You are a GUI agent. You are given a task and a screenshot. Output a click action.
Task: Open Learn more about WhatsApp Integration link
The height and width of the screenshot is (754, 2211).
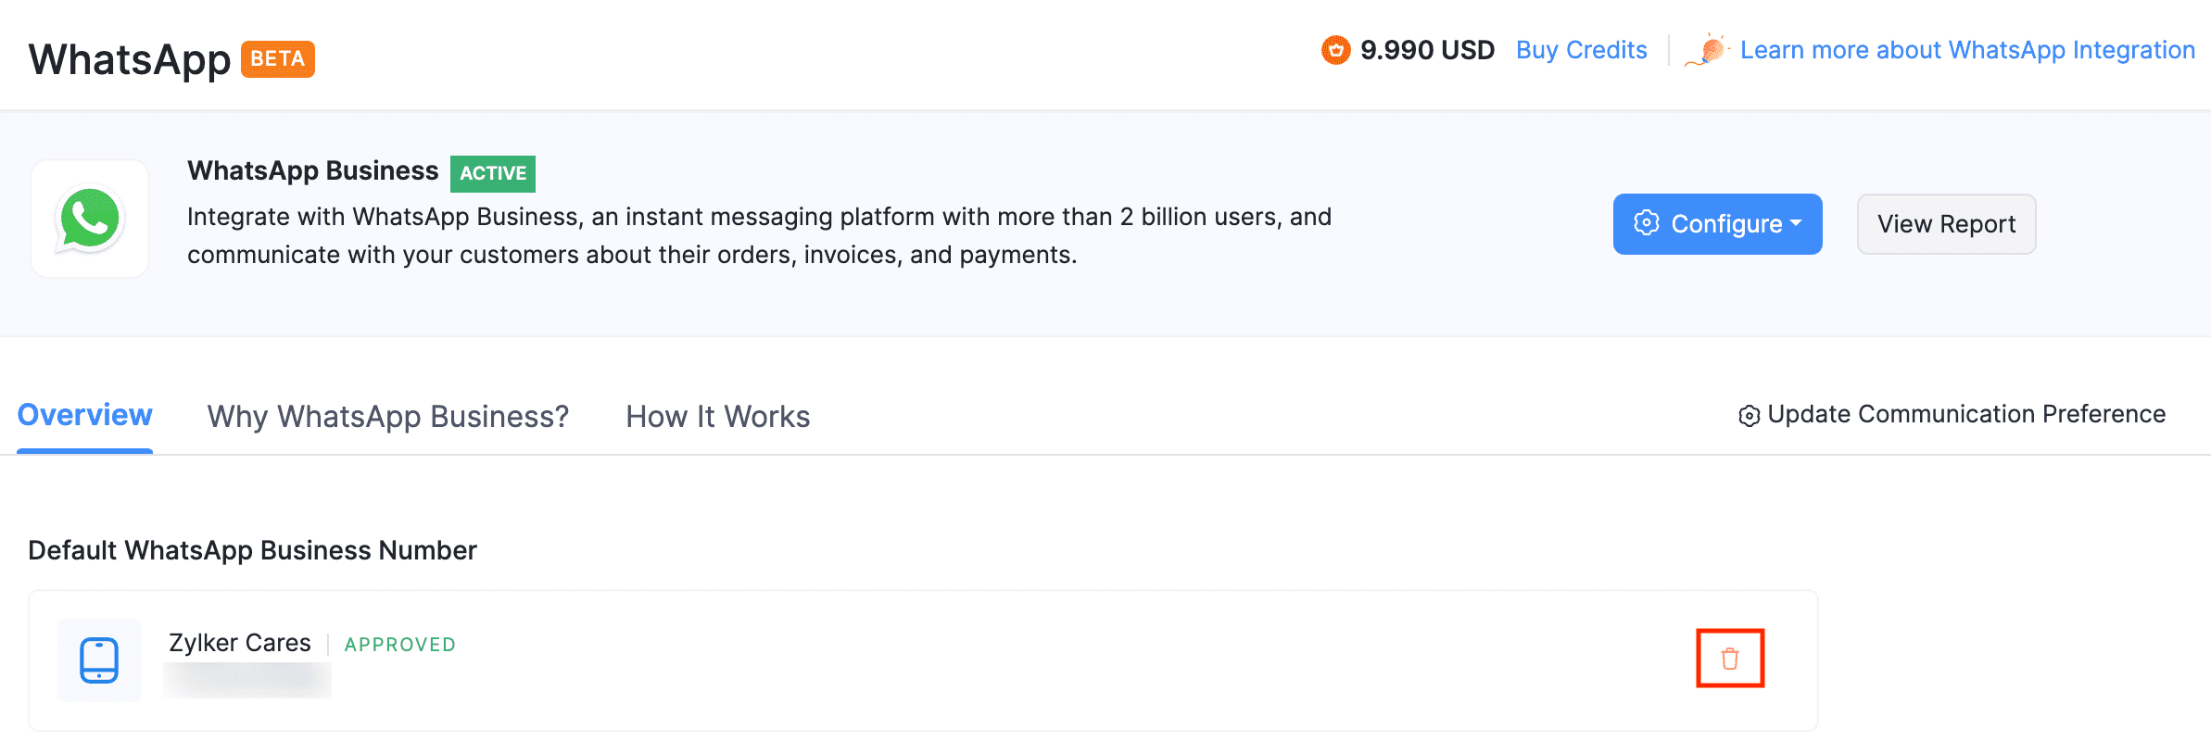1966,50
